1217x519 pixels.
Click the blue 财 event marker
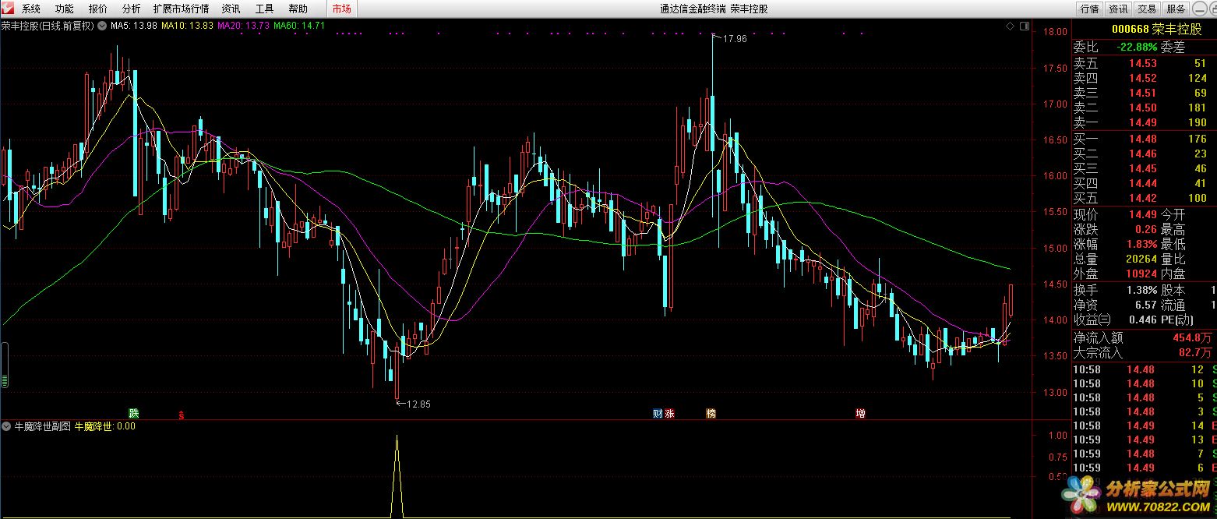658,413
